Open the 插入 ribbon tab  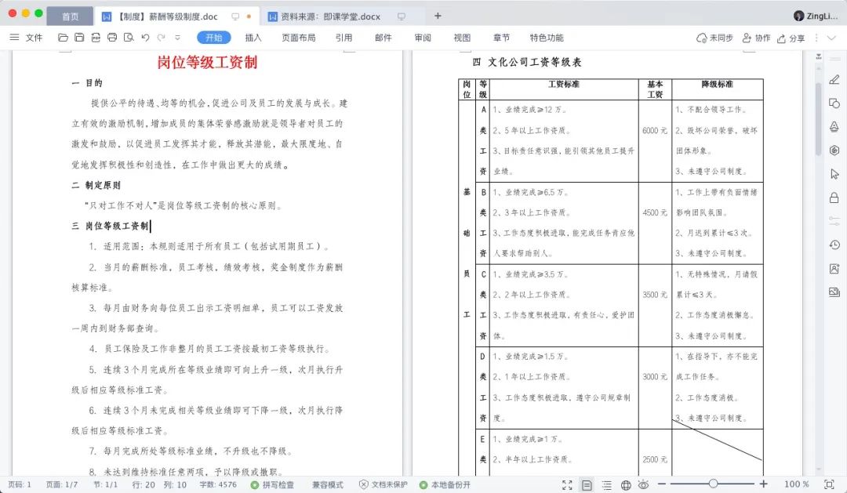click(253, 38)
